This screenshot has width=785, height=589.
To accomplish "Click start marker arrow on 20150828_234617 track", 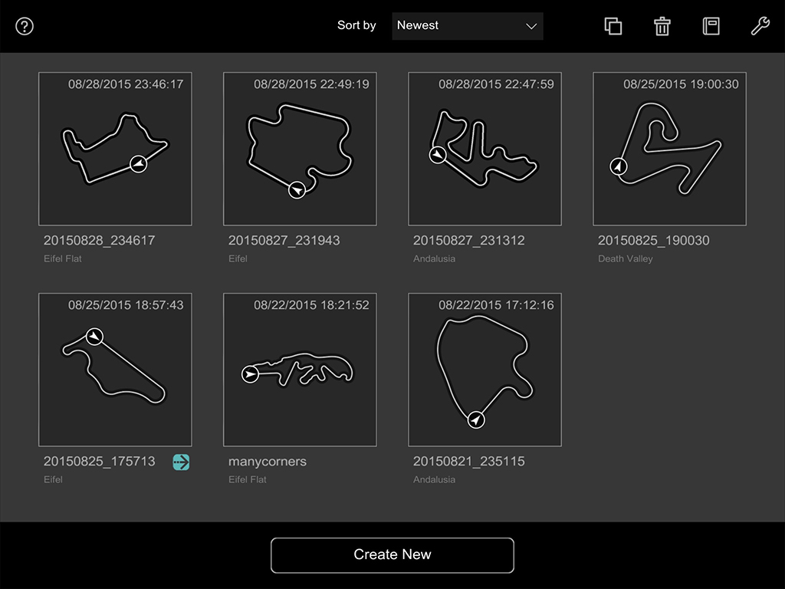I will (138, 163).
